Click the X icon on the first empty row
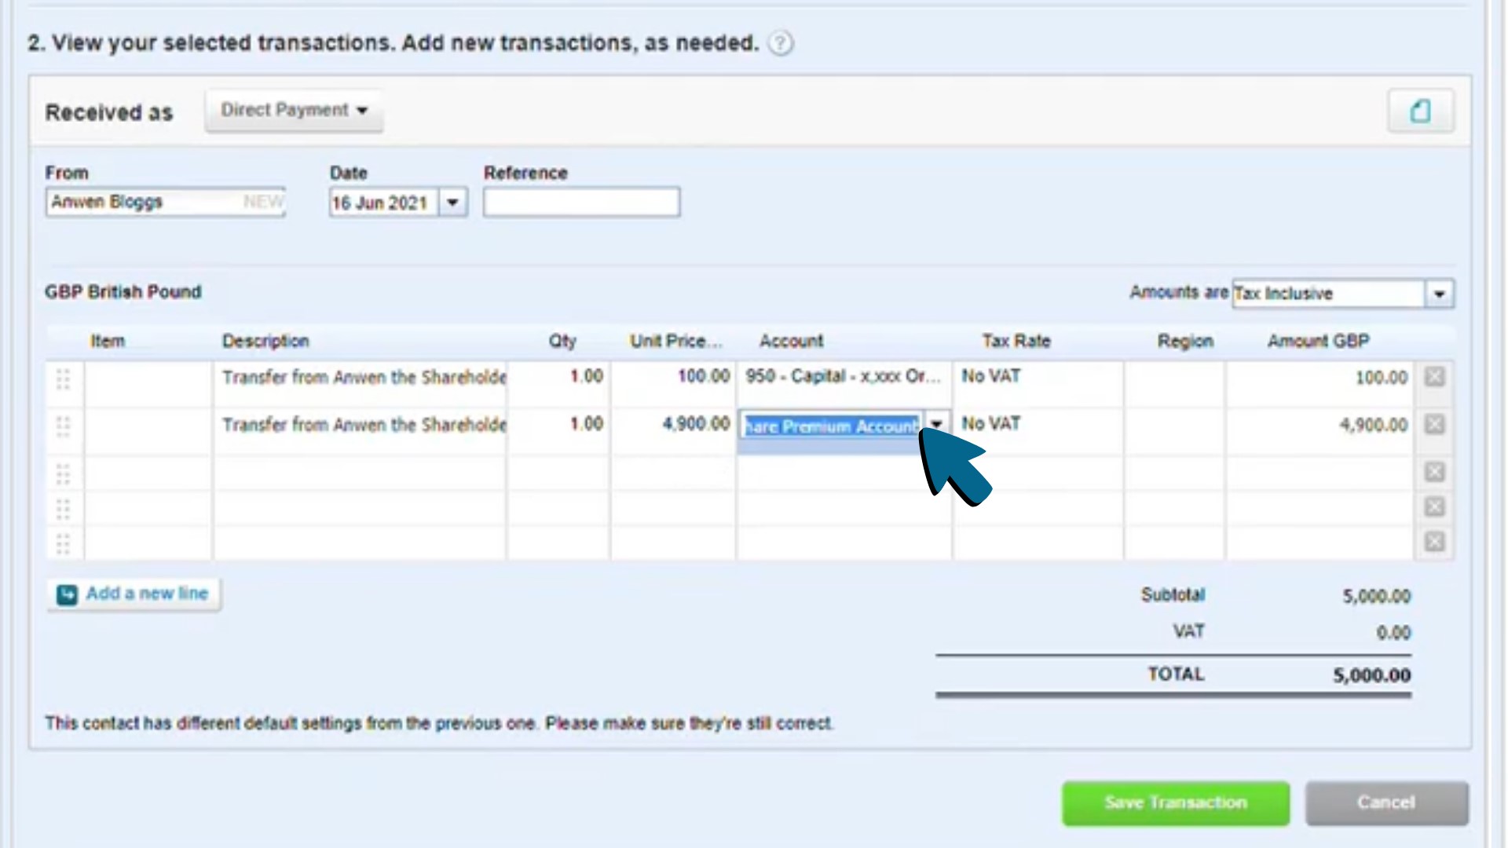 pos(1434,472)
